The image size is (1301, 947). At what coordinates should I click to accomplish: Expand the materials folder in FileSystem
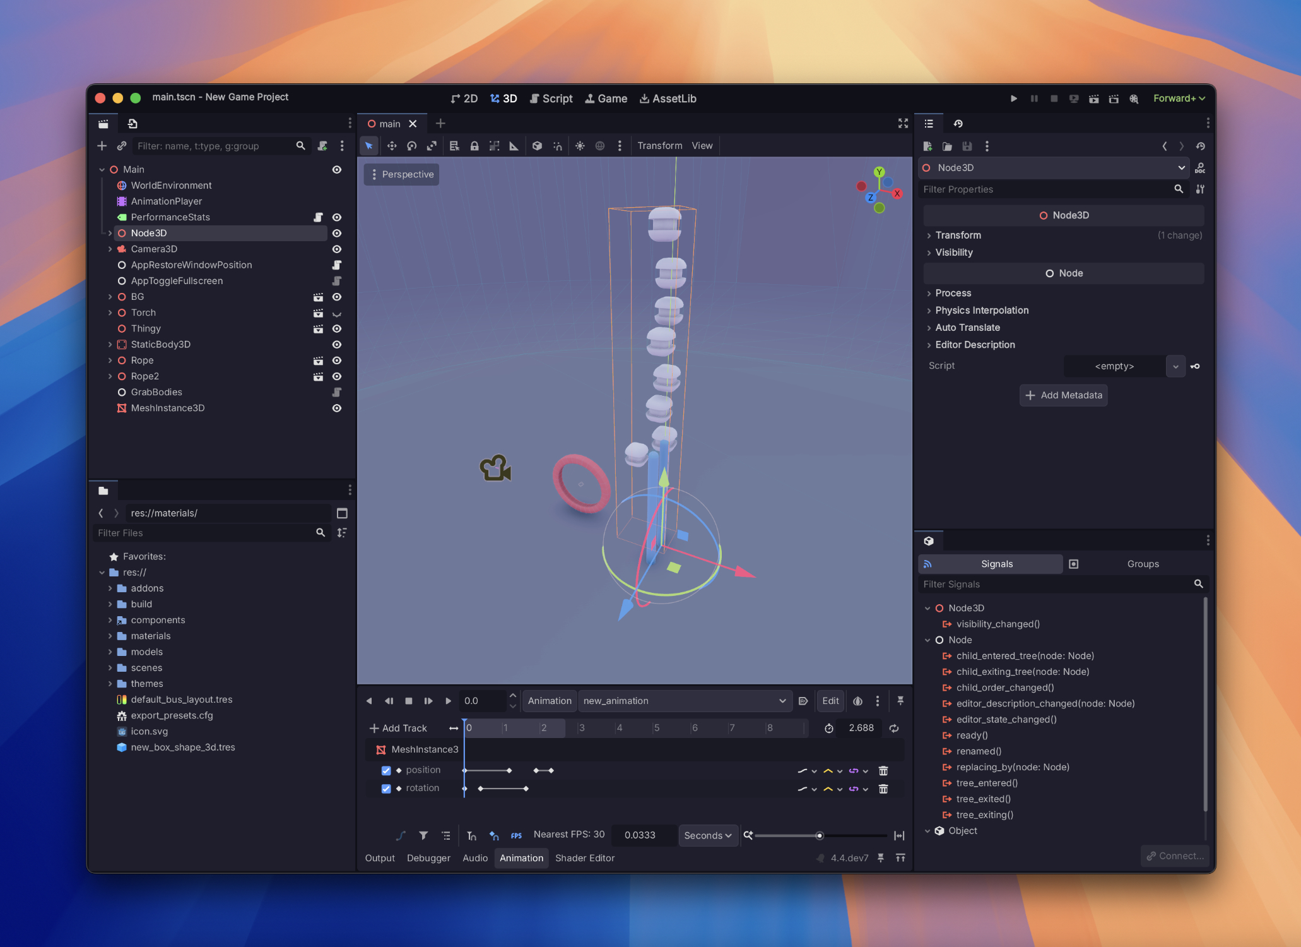click(110, 636)
